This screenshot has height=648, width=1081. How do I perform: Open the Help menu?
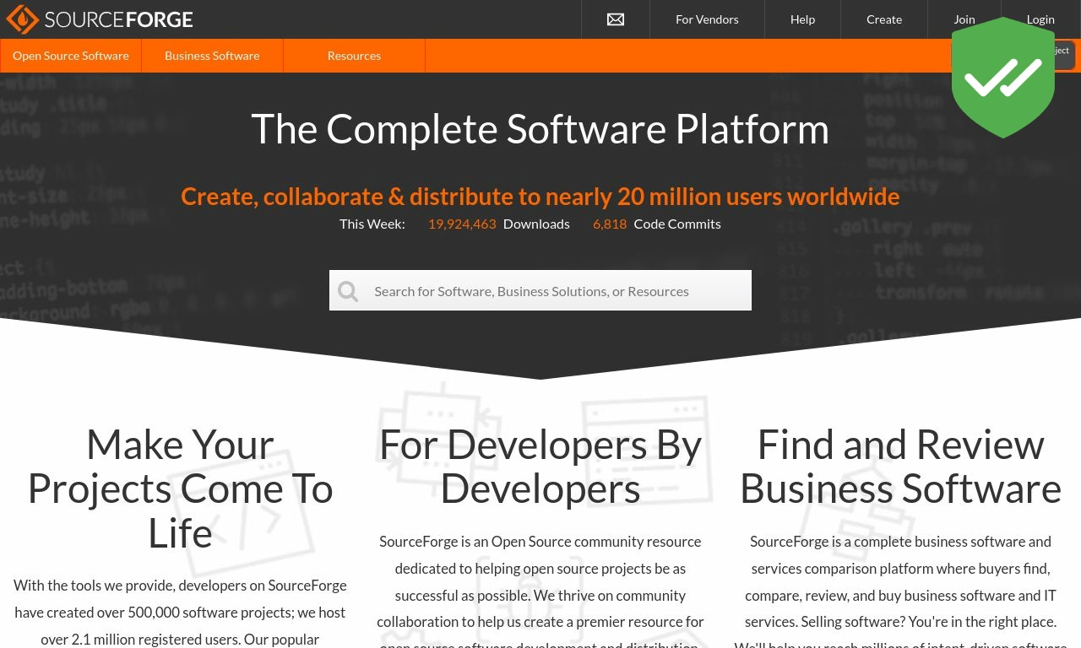coord(802,19)
